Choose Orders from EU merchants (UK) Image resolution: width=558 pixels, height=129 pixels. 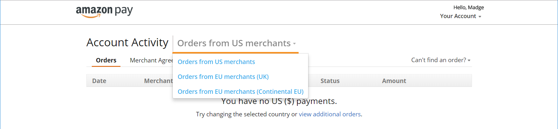coord(223,77)
